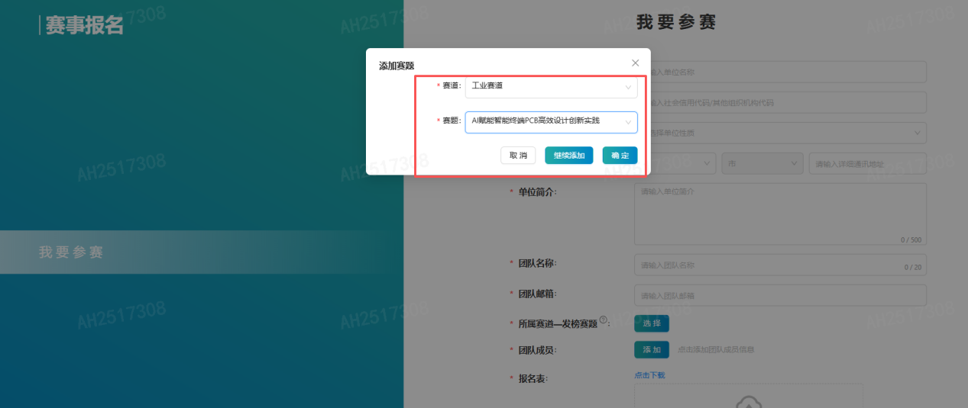
Task: Click the 添加 button for 团队成员
Action: (x=652, y=349)
